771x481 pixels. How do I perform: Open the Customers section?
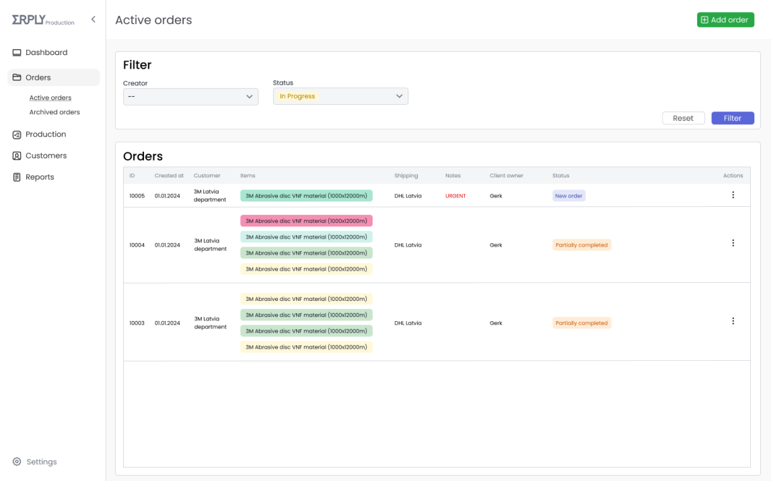tap(46, 156)
